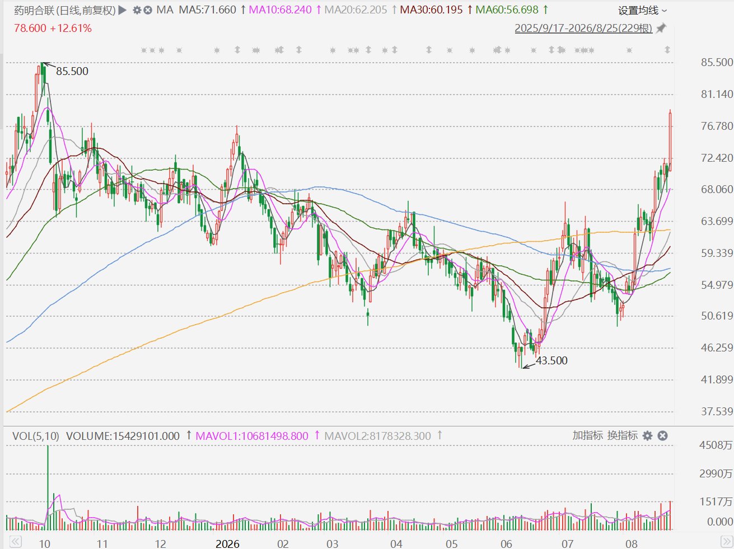Click the 换指标 button
734x549 pixels.
(623, 435)
